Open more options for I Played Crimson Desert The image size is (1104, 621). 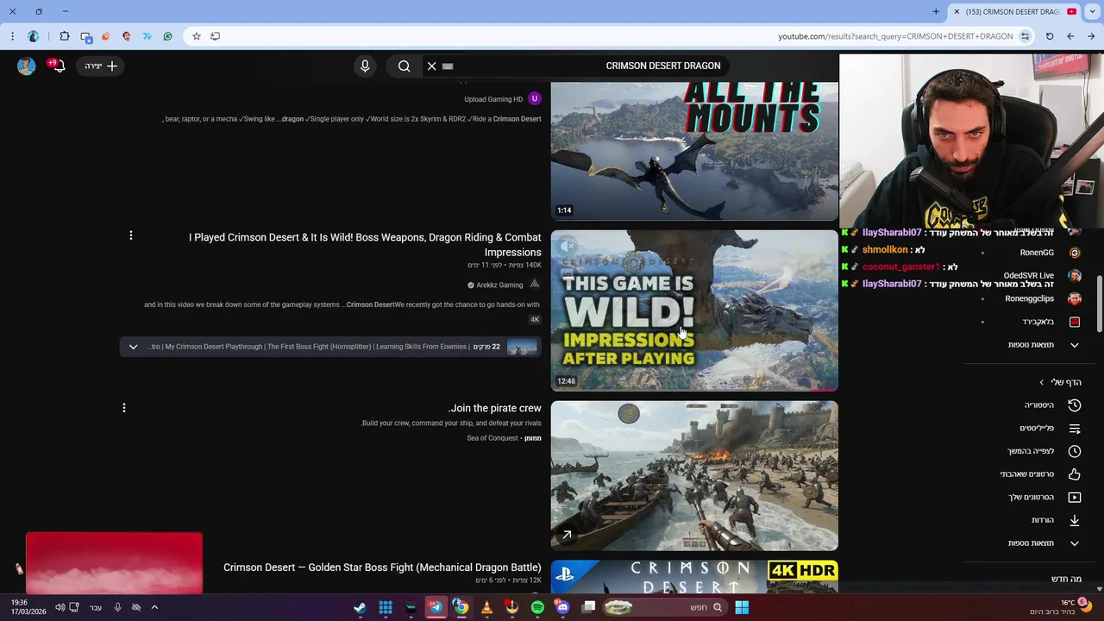pyautogui.click(x=131, y=235)
